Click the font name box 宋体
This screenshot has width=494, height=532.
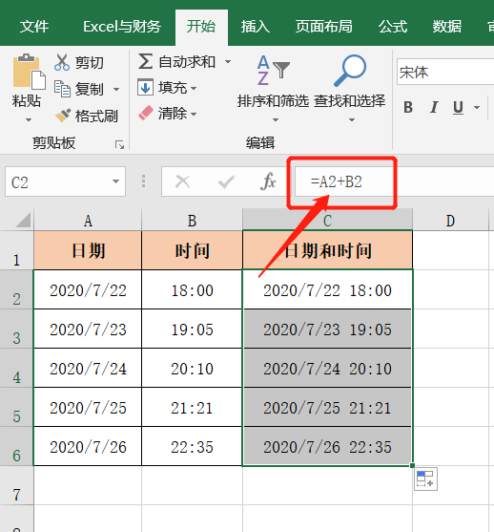445,72
